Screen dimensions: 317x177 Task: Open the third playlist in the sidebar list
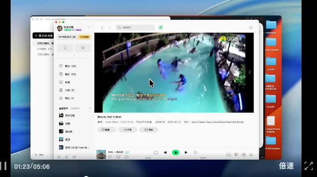74,132
